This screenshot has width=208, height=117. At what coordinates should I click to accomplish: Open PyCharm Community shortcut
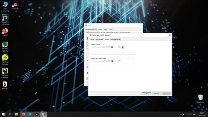coord(5,73)
